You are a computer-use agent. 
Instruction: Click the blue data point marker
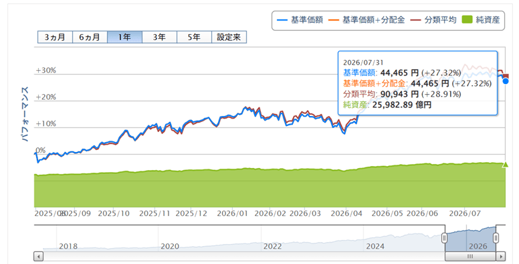tap(506, 81)
